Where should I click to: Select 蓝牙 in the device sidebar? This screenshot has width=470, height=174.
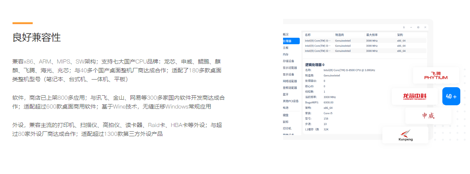coord(286,94)
